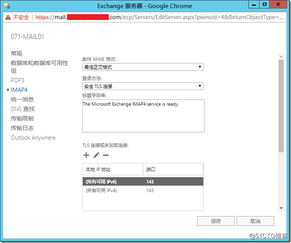Click the add (+) binding icon
The image size is (291, 243).
point(86,155)
